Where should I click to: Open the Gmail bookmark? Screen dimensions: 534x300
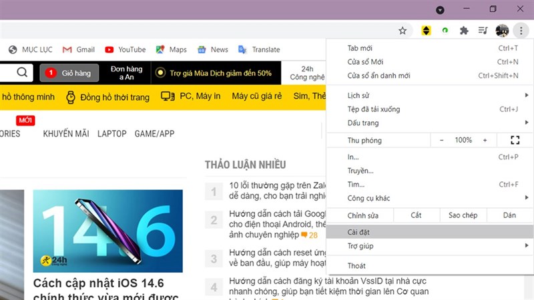79,49
